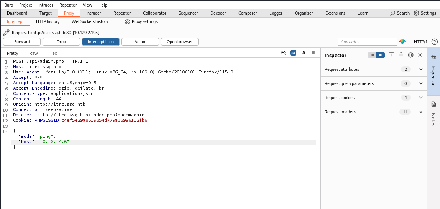Click Open browser button

(180, 42)
